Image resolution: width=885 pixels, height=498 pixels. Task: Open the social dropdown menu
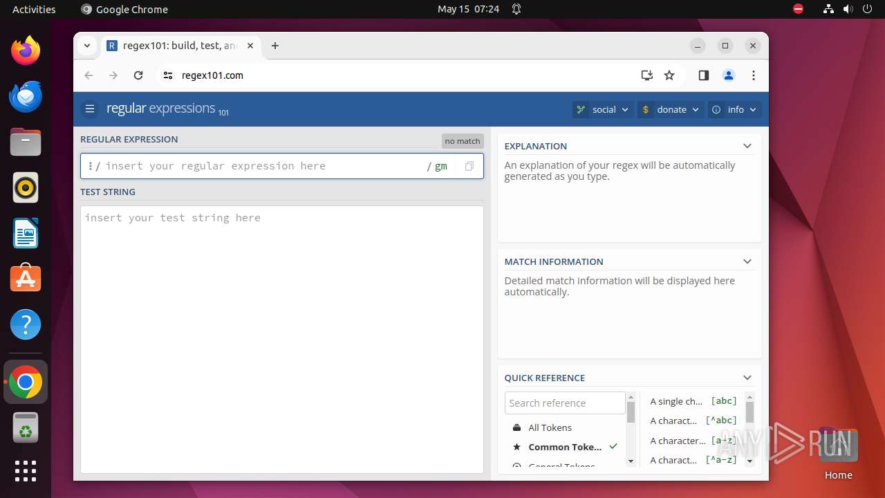(603, 109)
